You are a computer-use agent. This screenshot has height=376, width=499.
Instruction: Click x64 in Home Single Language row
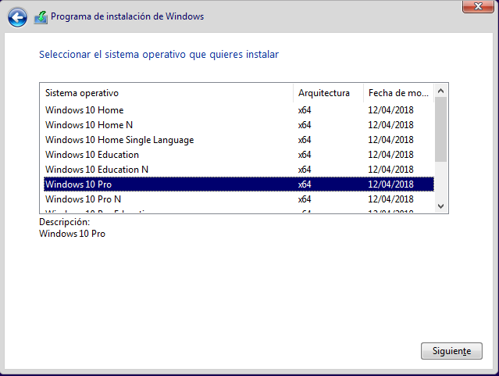pyautogui.click(x=305, y=140)
